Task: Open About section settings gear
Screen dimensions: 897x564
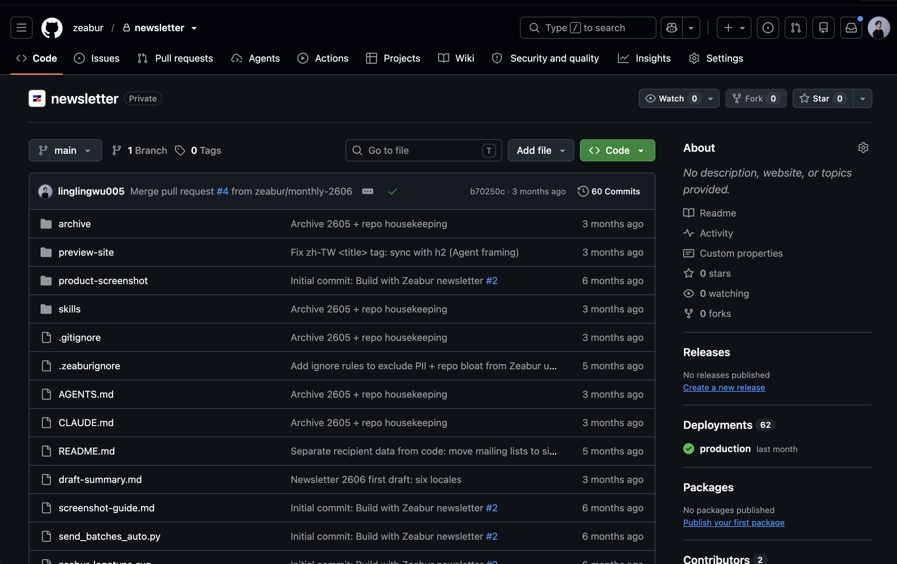Action: pos(863,148)
